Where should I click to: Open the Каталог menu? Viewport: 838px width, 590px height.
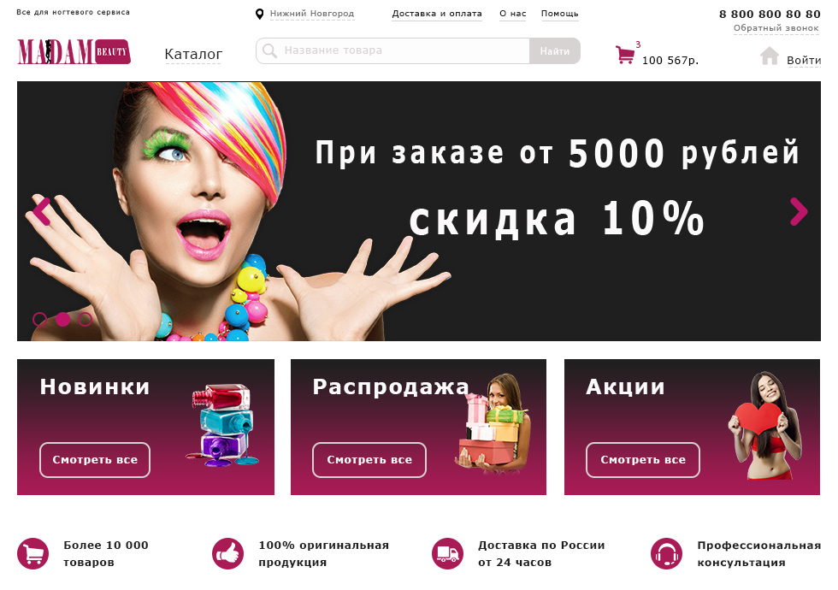pyautogui.click(x=193, y=55)
